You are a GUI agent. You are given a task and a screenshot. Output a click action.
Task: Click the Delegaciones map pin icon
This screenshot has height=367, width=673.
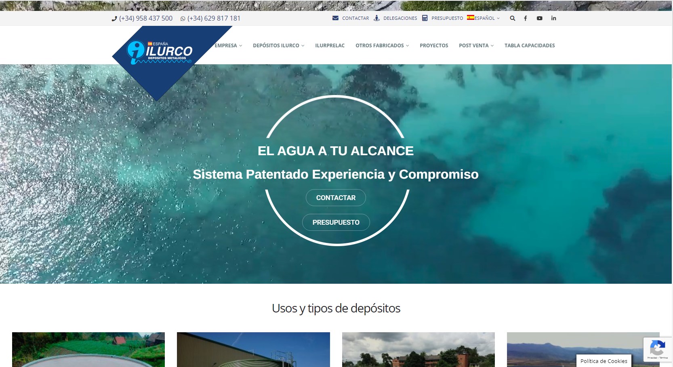pos(376,18)
